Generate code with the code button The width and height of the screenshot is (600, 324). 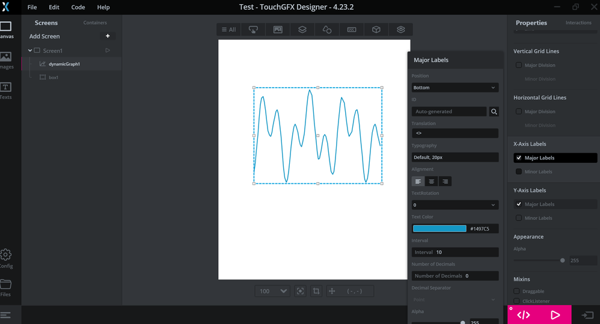[x=524, y=315]
